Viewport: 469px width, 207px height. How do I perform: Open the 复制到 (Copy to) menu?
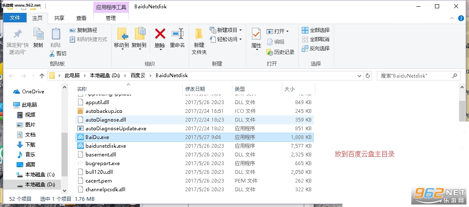pyautogui.click(x=139, y=39)
